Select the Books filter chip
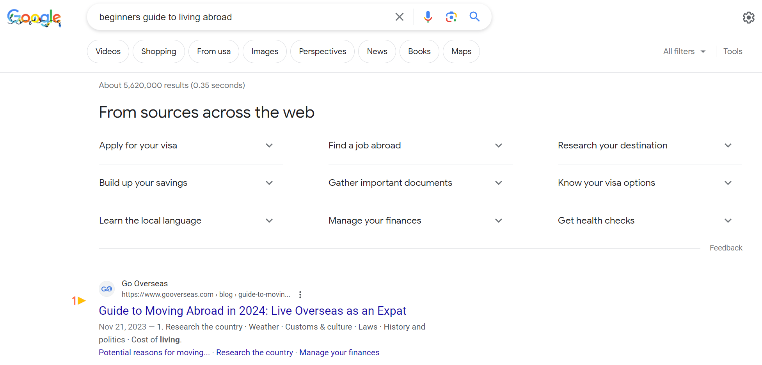Viewport: 762px width, 365px height. [419, 51]
